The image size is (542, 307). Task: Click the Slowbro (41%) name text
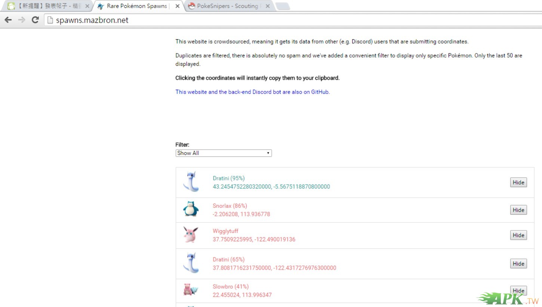[231, 287]
